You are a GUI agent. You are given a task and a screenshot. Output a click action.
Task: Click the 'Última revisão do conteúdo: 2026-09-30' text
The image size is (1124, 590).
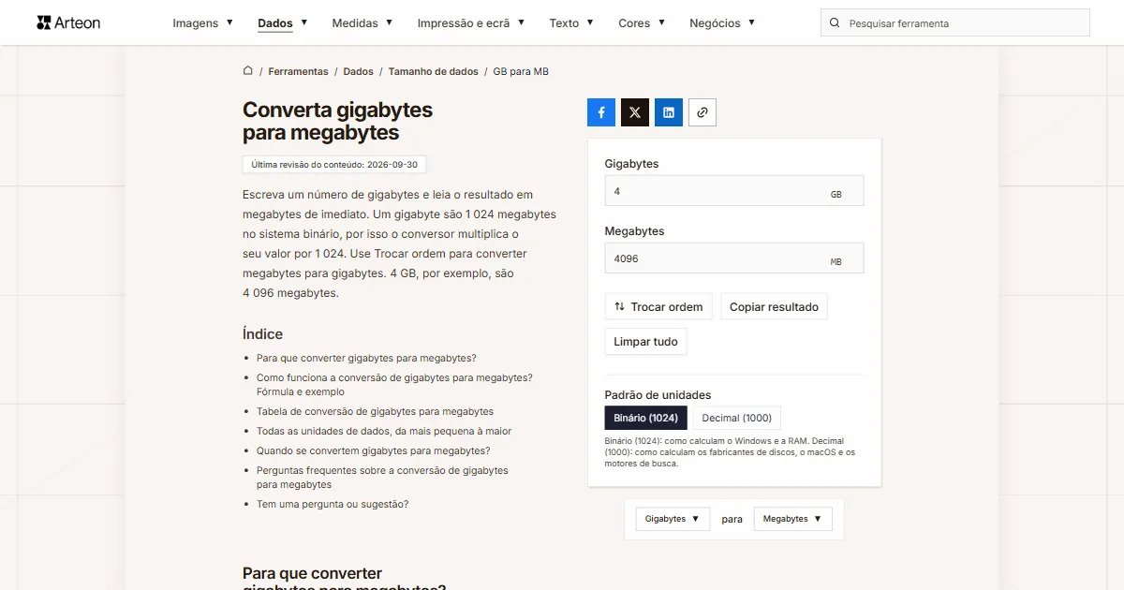point(334,165)
